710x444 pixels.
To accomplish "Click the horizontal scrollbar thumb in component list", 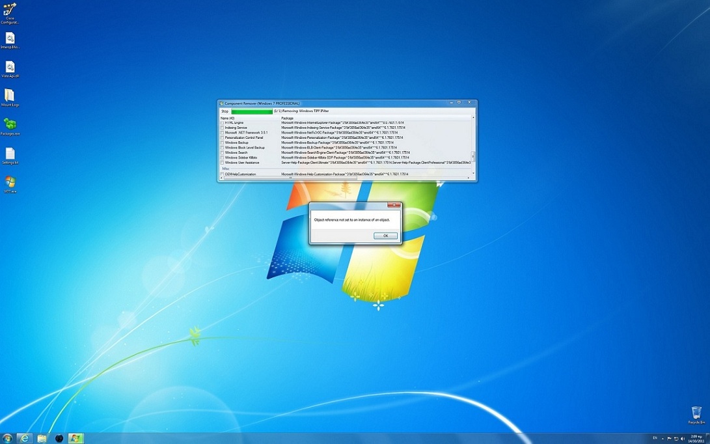I will [x=290, y=178].
